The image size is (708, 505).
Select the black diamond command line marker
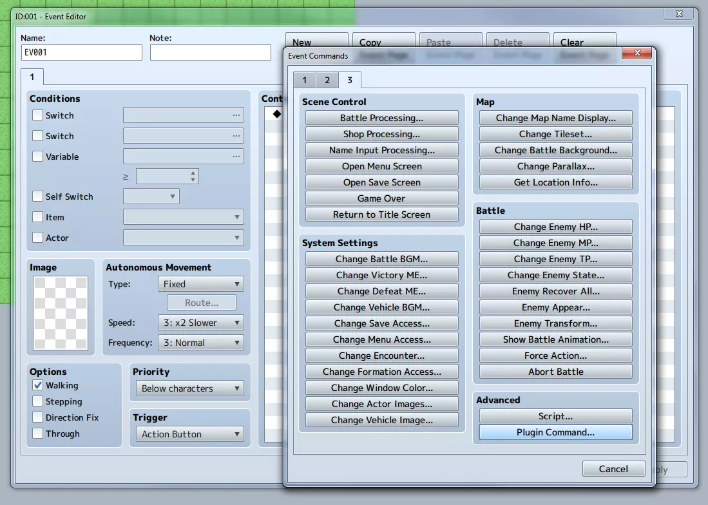277,114
